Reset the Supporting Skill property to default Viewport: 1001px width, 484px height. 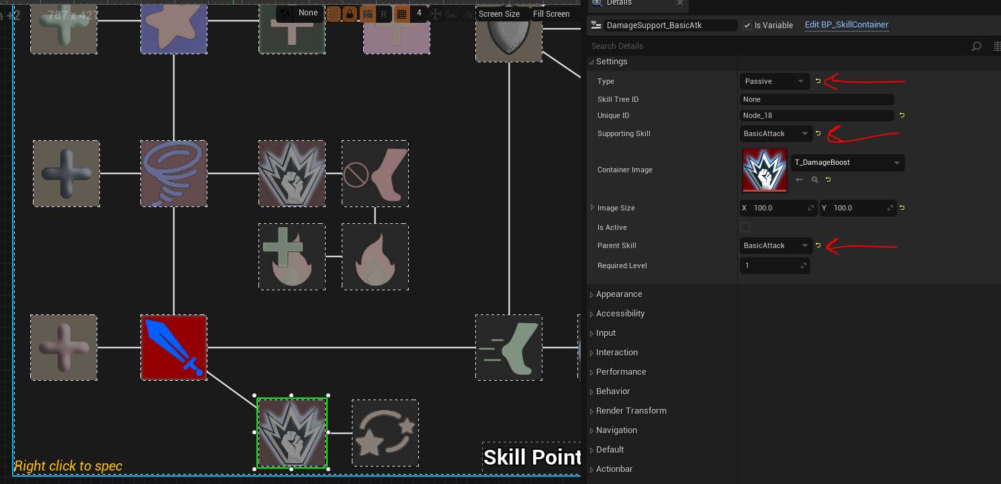coord(818,133)
